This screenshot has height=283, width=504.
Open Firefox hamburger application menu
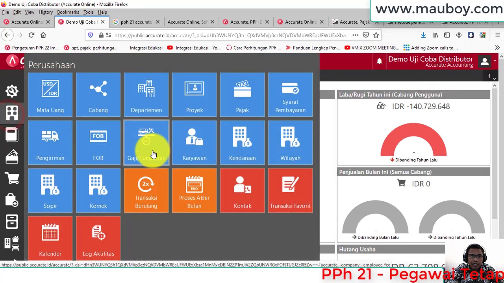(x=497, y=35)
